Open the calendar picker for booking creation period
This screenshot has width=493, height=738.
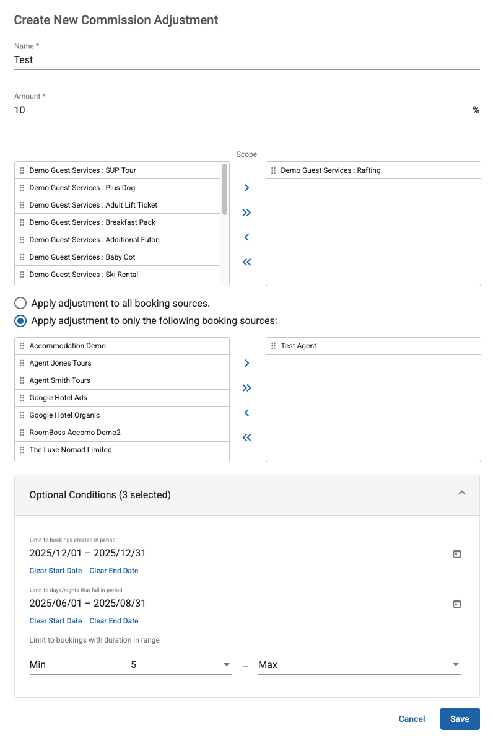457,553
